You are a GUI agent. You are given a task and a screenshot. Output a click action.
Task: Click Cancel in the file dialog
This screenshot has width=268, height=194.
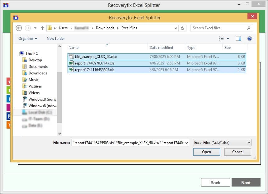237,152
